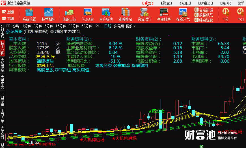Image resolution: width=246 pixels, height=148 pixels.
Task: Expand the indicator dropdown before 超级主力建仓
Action: (52, 32)
